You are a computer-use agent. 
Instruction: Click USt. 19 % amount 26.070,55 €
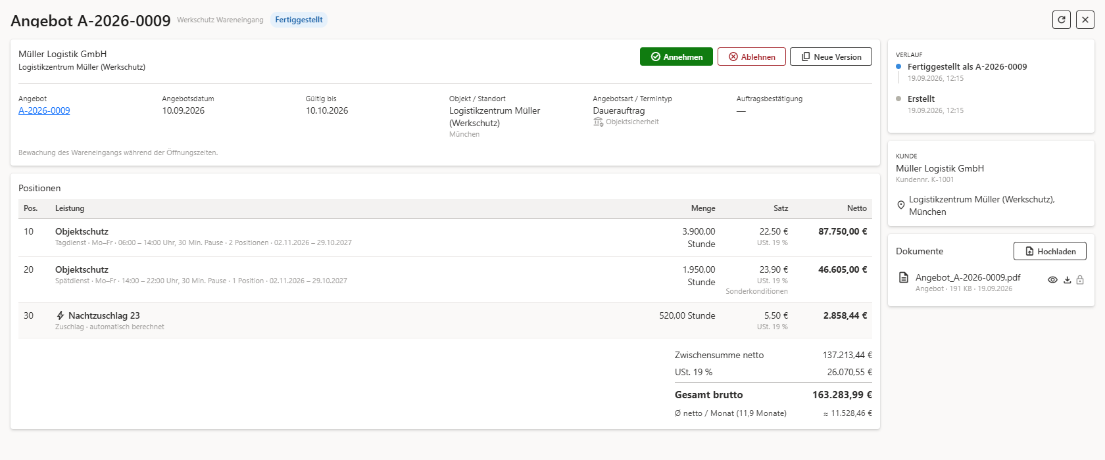tap(849, 372)
